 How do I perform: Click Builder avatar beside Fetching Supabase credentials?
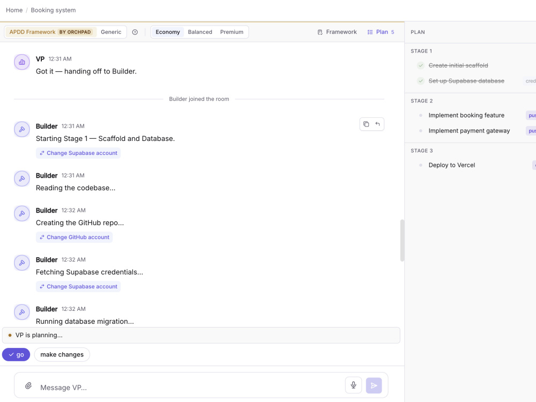tap(22, 263)
